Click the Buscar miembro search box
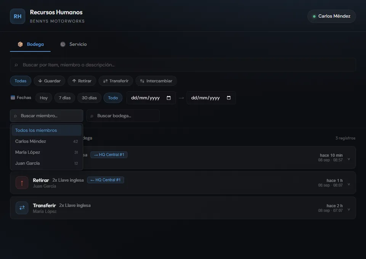This screenshot has width=366, height=259. tap(47, 116)
